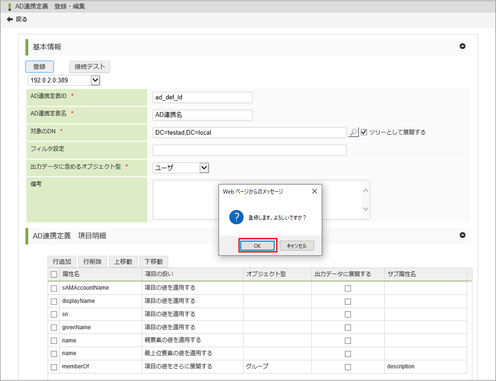
Task: Click the 下移動 button
Action: [x=154, y=261]
